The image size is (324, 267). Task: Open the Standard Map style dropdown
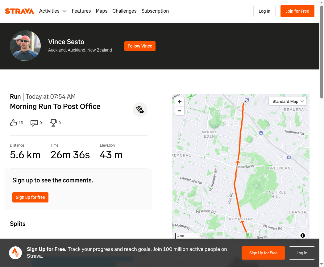287,102
